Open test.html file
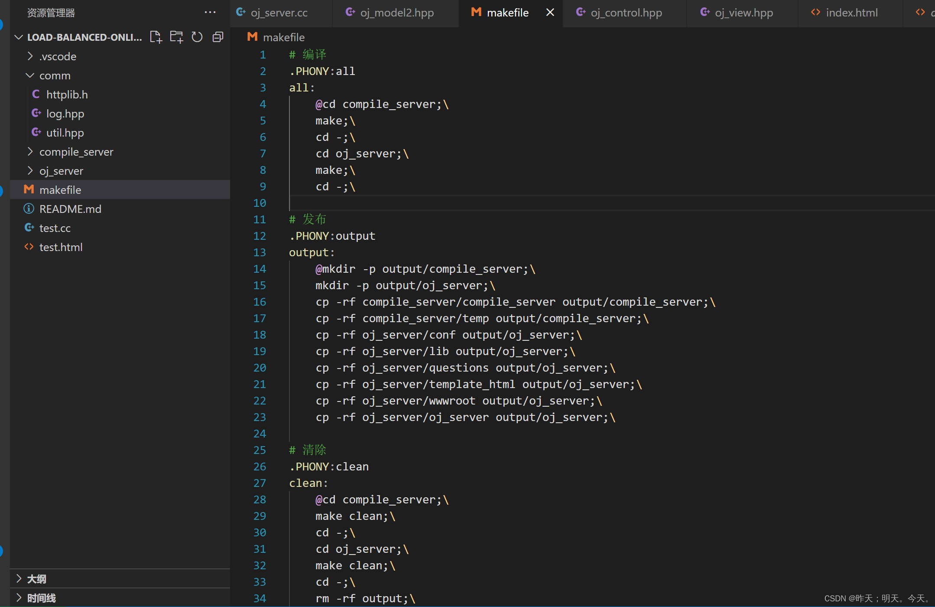 (x=120, y=247)
